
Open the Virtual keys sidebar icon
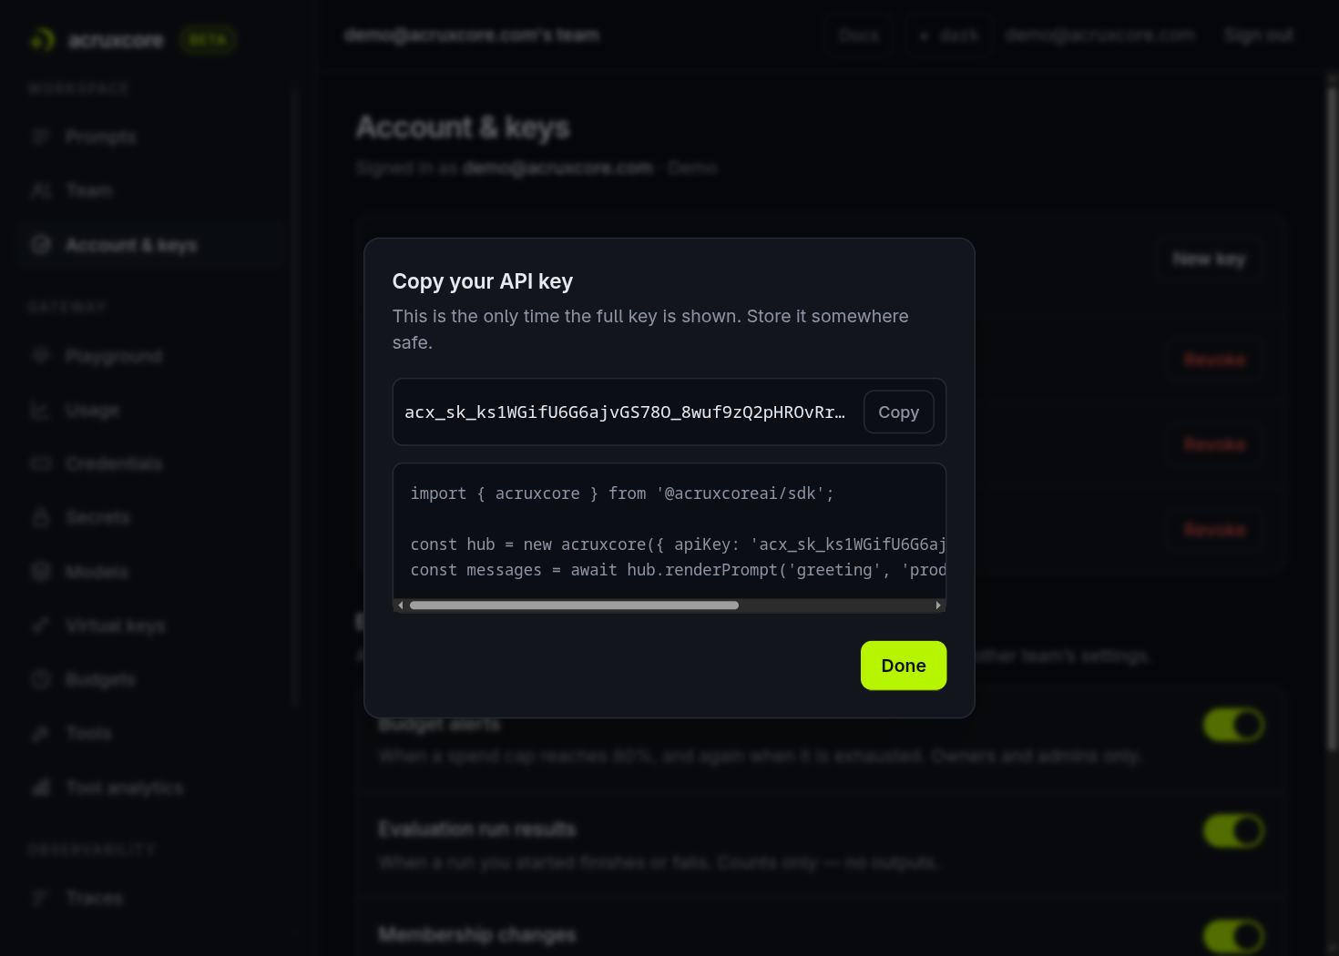pos(40,625)
